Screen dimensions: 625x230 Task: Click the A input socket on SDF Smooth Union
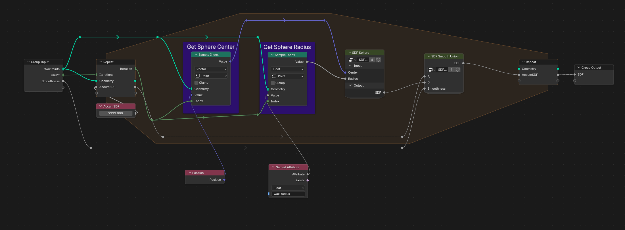(x=425, y=76)
